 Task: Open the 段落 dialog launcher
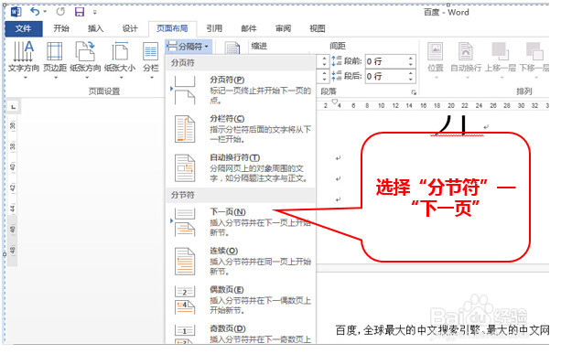(414, 92)
